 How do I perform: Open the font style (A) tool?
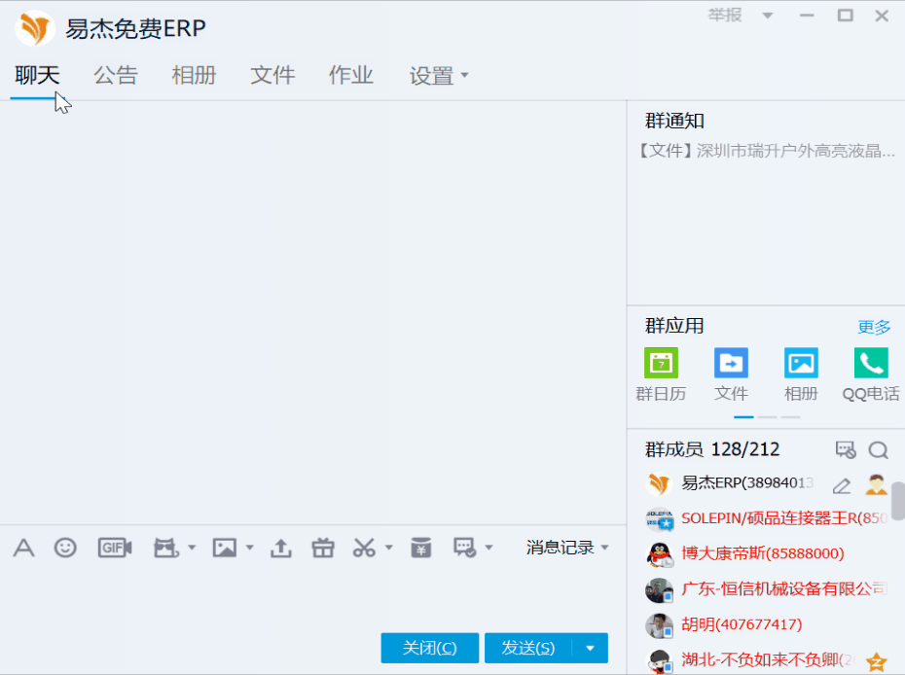click(x=23, y=548)
